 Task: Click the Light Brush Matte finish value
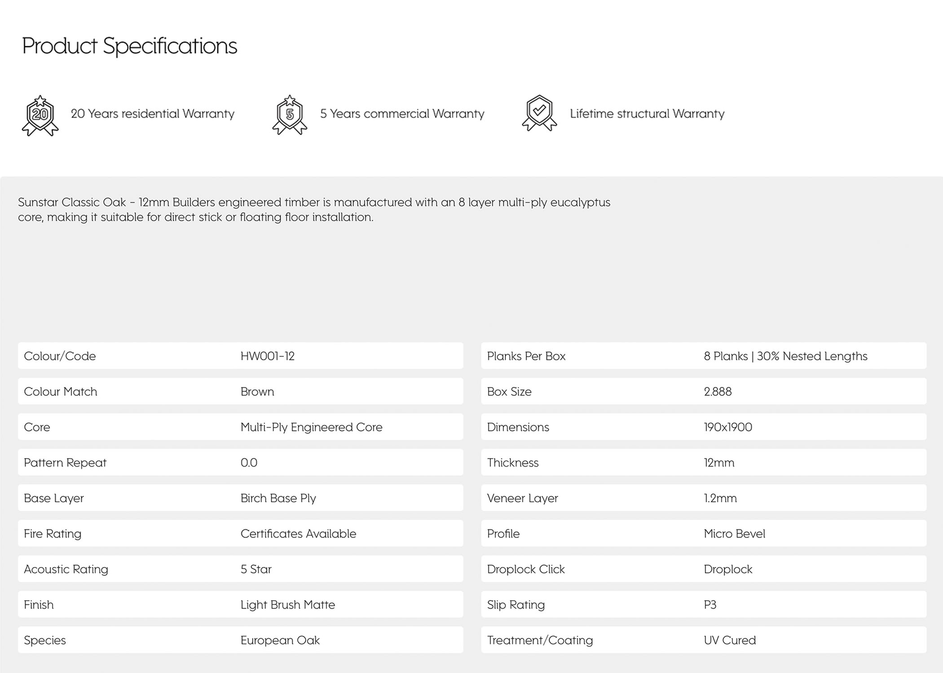[x=287, y=605]
